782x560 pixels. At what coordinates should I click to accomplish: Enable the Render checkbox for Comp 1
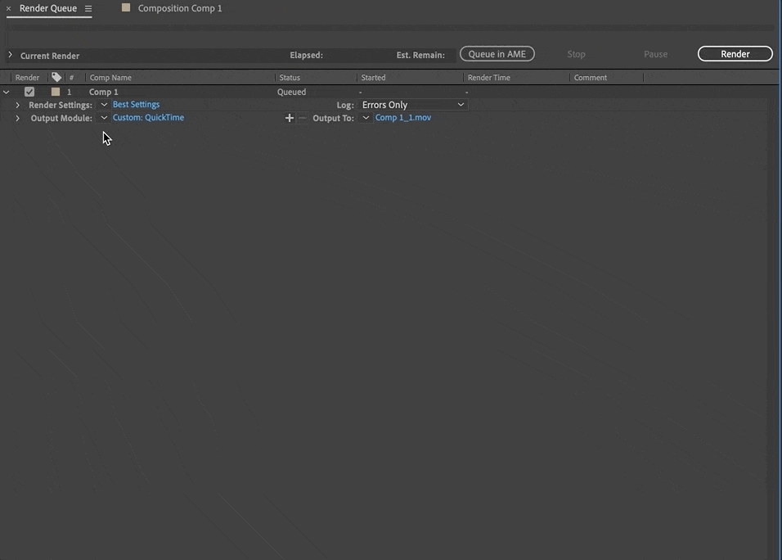point(29,92)
